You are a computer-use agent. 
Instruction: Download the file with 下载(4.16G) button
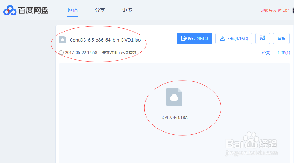[234, 39]
